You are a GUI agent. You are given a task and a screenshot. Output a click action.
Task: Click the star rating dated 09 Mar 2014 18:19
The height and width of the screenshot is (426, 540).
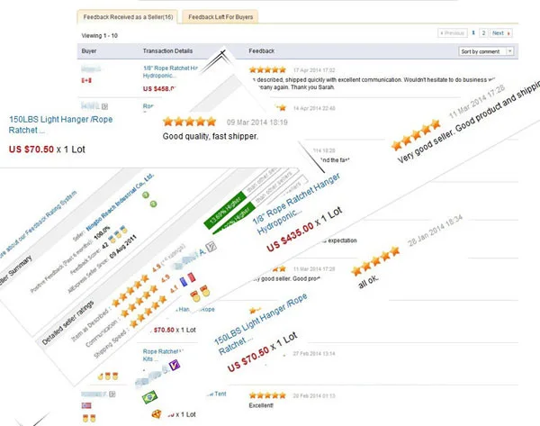189,122
